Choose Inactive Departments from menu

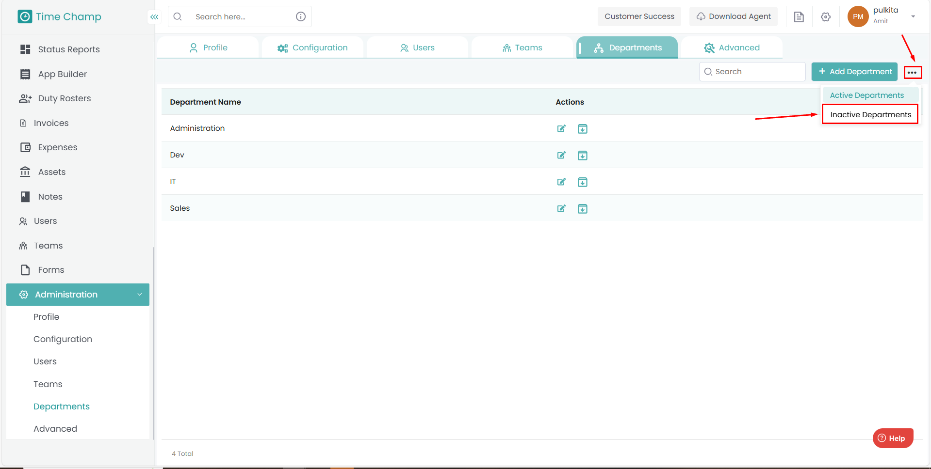pyautogui.click(x=870, y=115)
